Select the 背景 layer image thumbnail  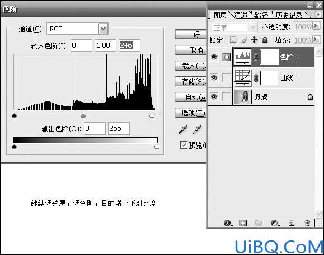point(243,97)
